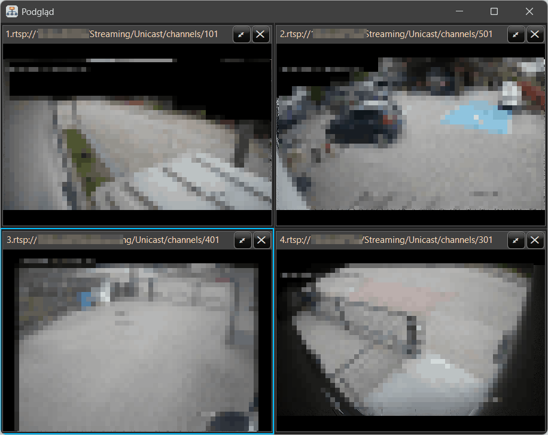Close the channels/501 stream panel
The height and width of the screenshot is (435, 548).
pos(535,35)
